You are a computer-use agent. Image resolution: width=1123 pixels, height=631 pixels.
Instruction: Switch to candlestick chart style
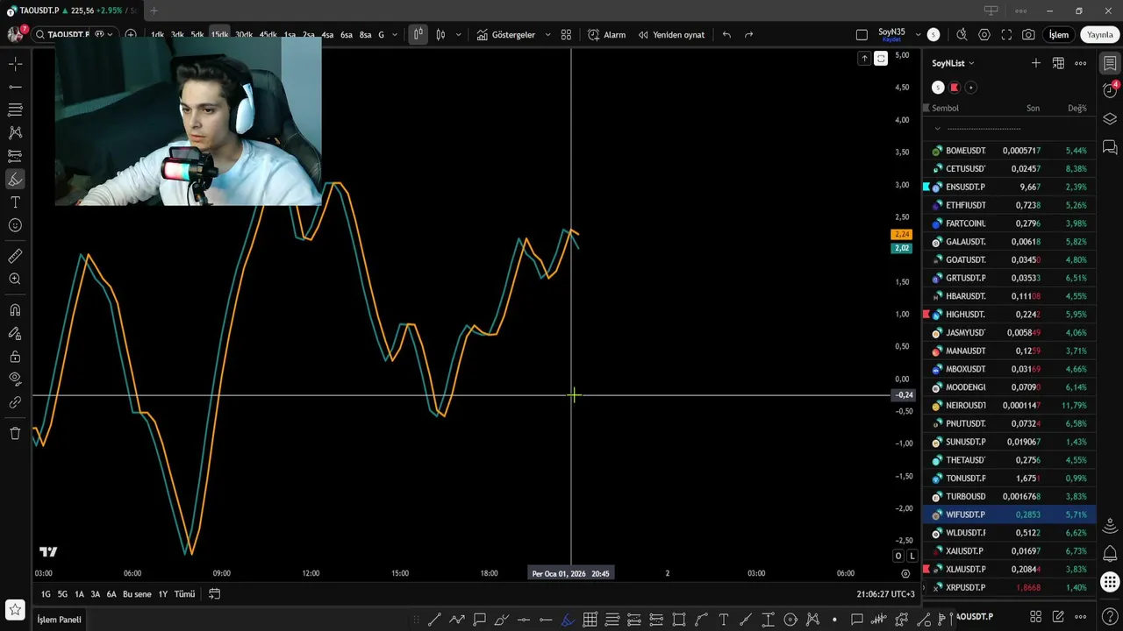(x=440, y=35)
